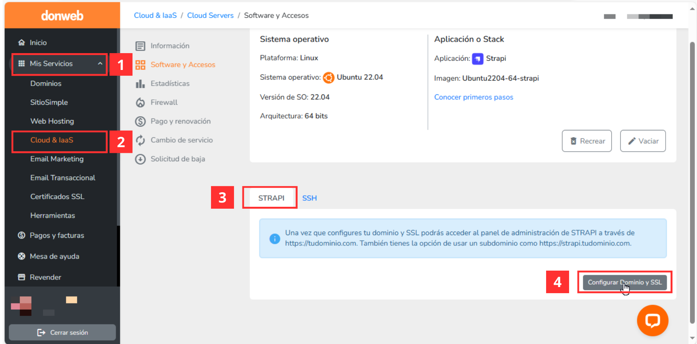Select Cloud & IaaS in sidebar

coord(52,140)
